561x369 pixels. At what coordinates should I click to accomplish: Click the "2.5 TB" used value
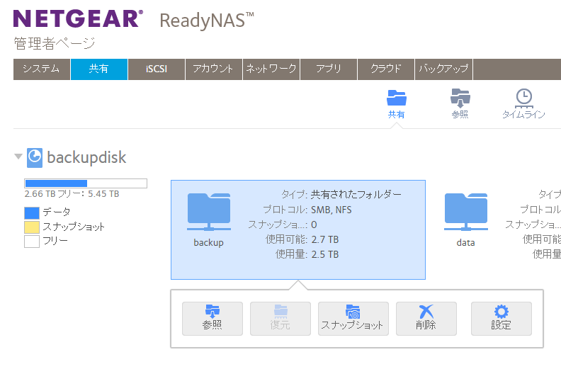tap(325, 254)
